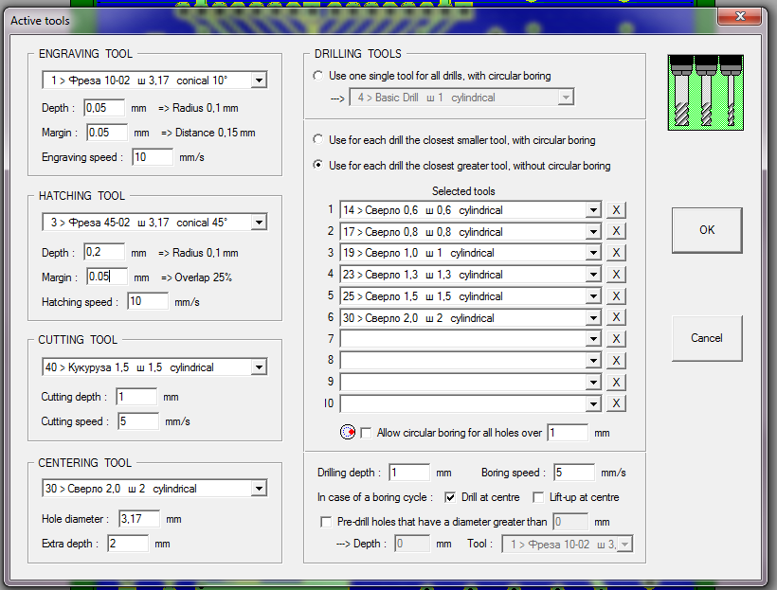The image size is (777, 590).
Task: Enable Lift-up at centre checkbox
Action: coord(538,497)
